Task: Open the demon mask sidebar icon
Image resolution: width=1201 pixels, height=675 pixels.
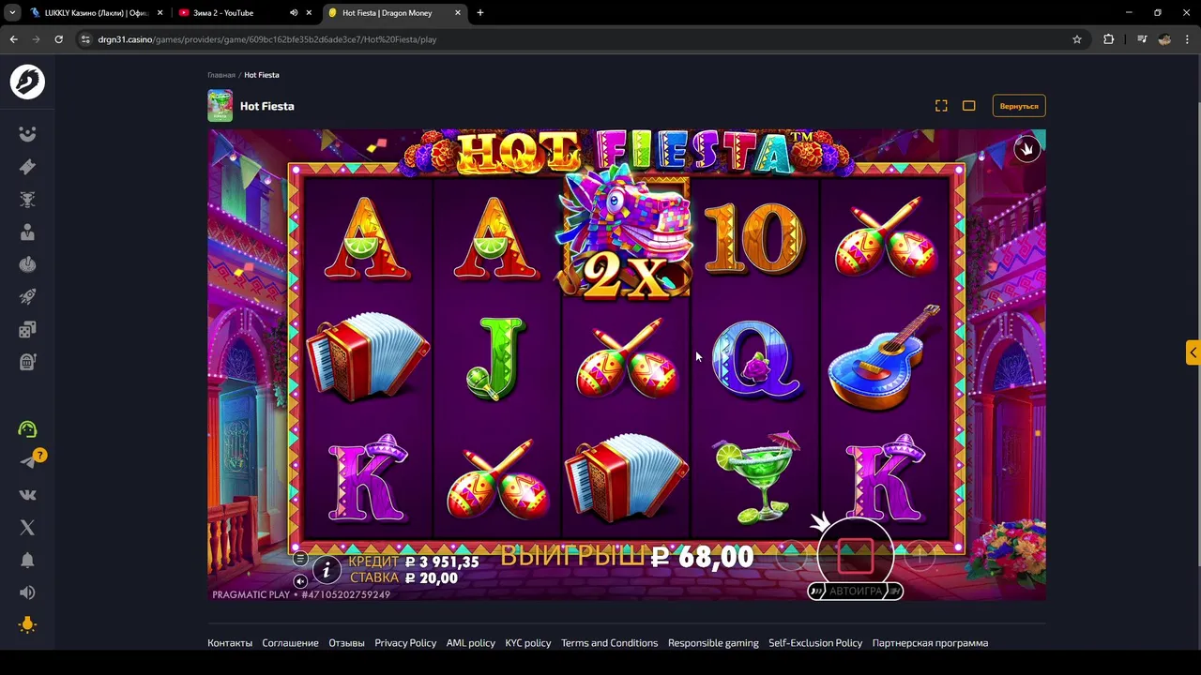Action: 27,200
